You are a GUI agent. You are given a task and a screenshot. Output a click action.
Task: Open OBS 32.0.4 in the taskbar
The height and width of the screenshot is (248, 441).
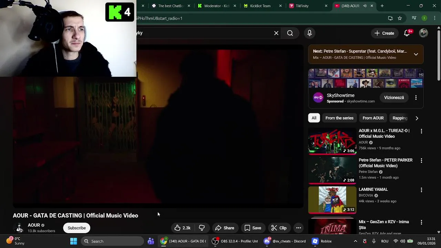235,241
